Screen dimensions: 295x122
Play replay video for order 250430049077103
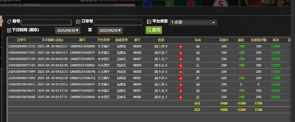point(181,66)
